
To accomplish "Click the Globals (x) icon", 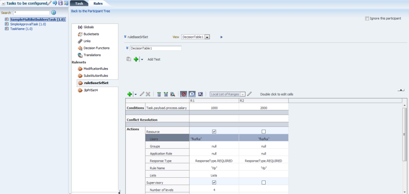I will coord(80,27).
